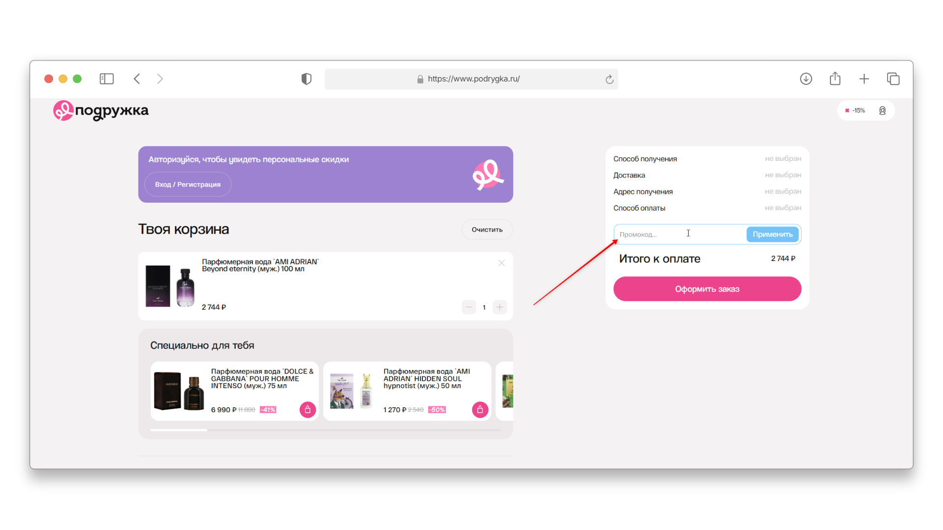Click the -41% discount tag
Viewport: 943px width, 530px height.
268,410
